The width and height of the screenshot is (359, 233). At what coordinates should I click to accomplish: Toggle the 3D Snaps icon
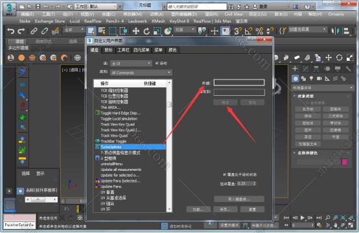pyautogui.click(x=237, y=31)
